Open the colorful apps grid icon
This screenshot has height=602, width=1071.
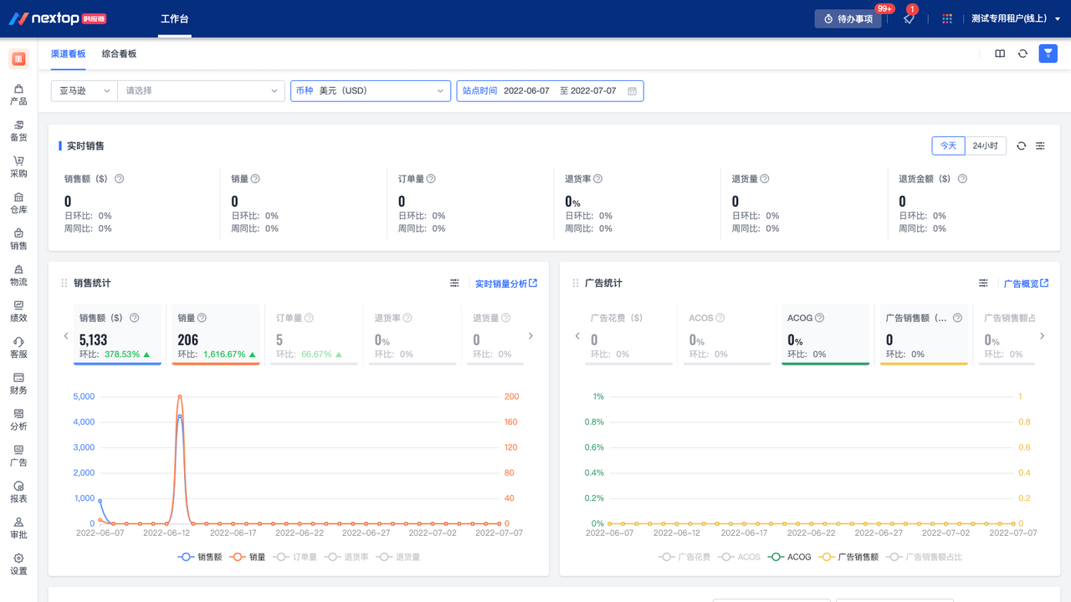pyautogui.click(x=947, y=18)
